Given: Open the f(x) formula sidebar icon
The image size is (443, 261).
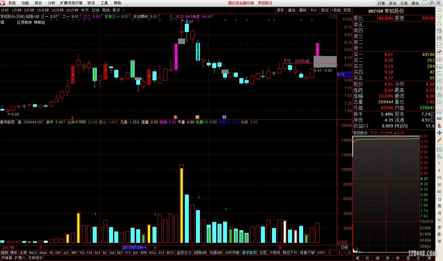Looking at the screenshot, I should (x=439, y=95).
